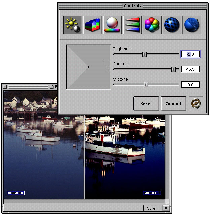Click the Midtone value field showing 0.0

[x=190, y=85]
